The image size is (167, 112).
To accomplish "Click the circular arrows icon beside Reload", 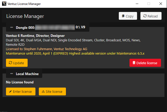I will click(x=145, y=16).
